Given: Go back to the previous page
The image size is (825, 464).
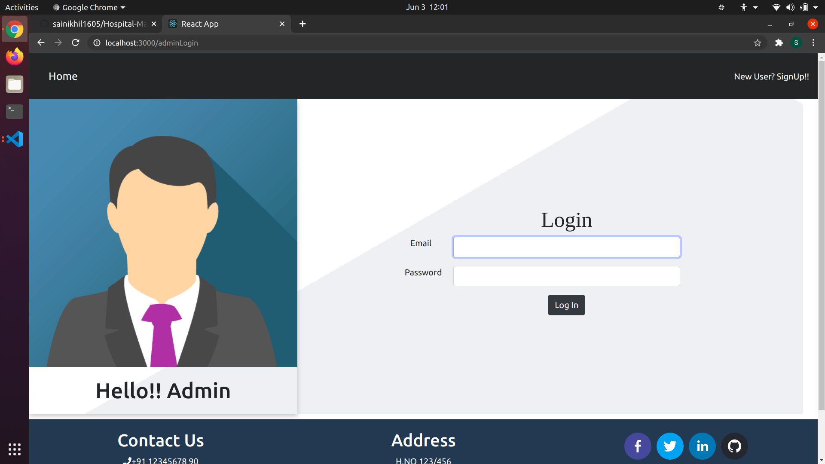Looking at the screenshot, I should pos(41,43).
